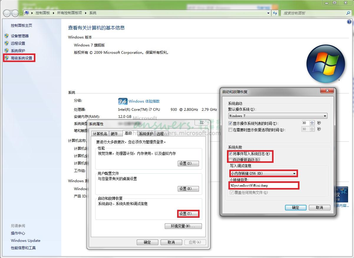This screenshot has width=354, height=258.
Task: Click the Advanced System Settings shield icon
Action: (x=6, y=58)
